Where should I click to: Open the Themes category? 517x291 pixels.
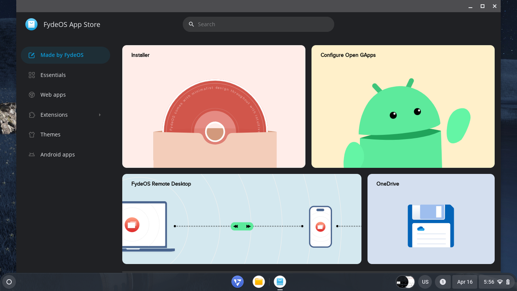click(65, 135)
